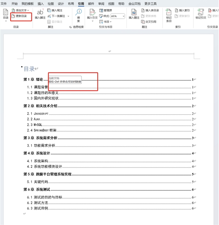
Task: Open the 脚注 group dialog launcher
Action: click(70, 27)
